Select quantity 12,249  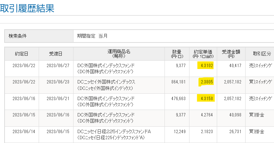(x=180, y=132)
